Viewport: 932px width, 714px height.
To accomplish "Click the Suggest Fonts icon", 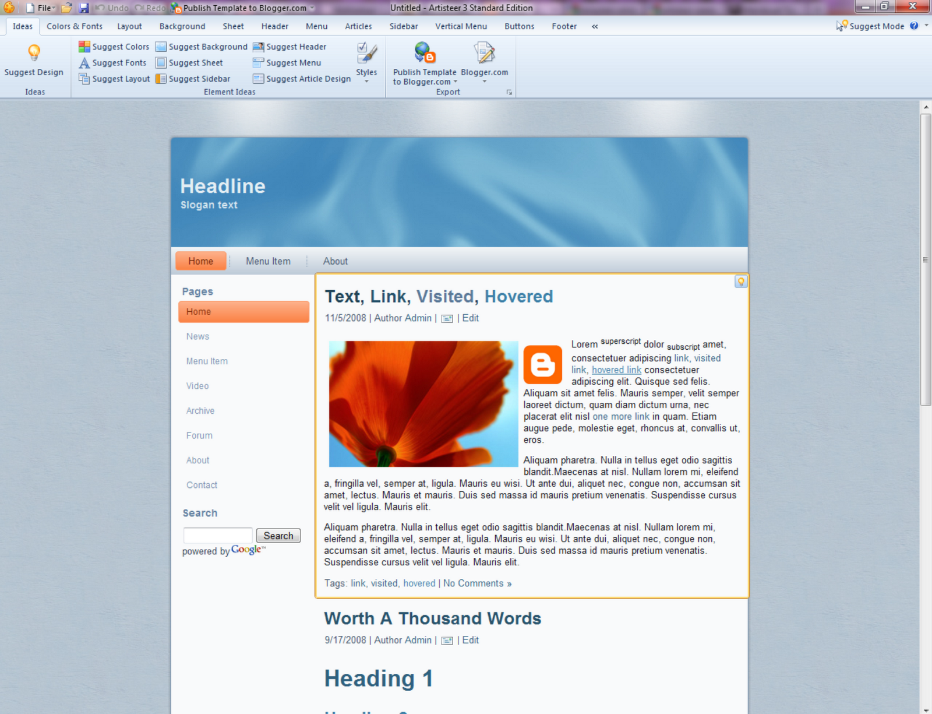I will point(84,63).
